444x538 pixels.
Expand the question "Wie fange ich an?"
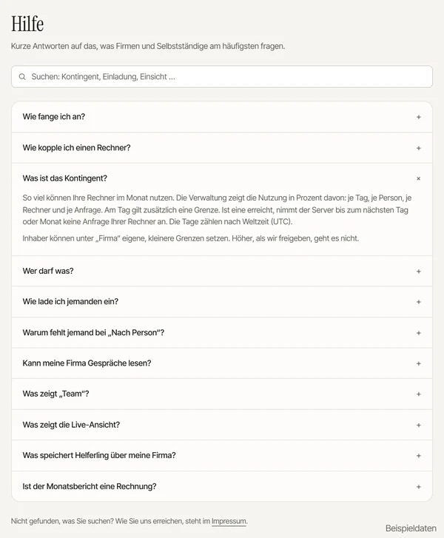222,117
